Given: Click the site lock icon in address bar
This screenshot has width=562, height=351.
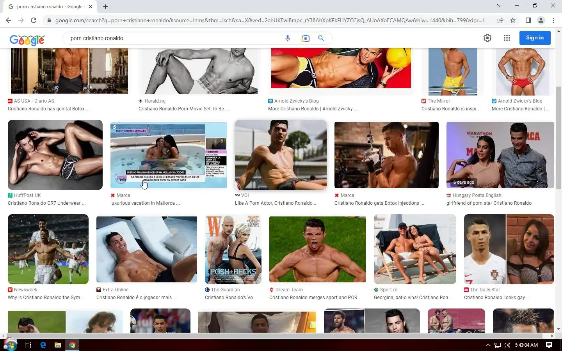Looking at the screenshot, I should [49, 20].
